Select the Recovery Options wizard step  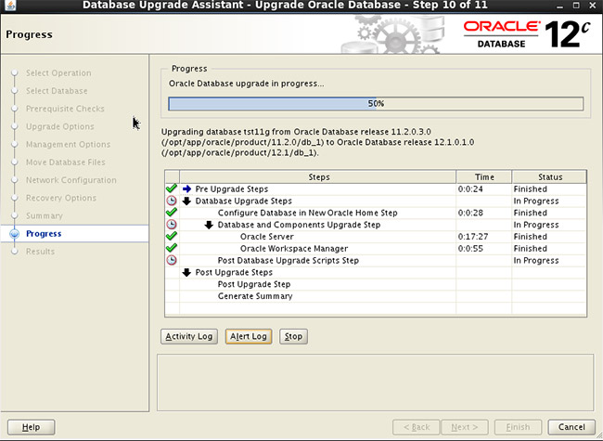tap(61, 198)
